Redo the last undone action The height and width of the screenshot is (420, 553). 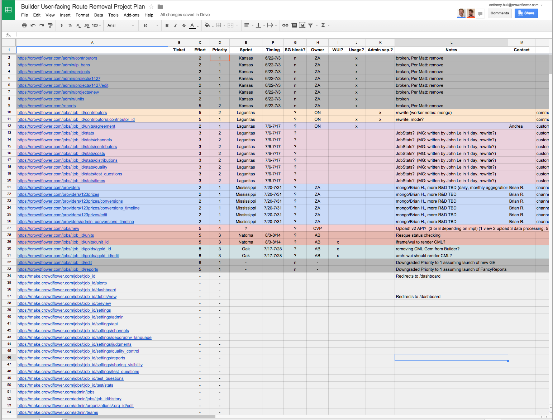pyautogui.click(x=42, y=25)
